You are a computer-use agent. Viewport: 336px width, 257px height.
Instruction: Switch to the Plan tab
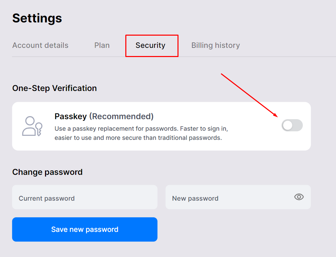point(102,45)
